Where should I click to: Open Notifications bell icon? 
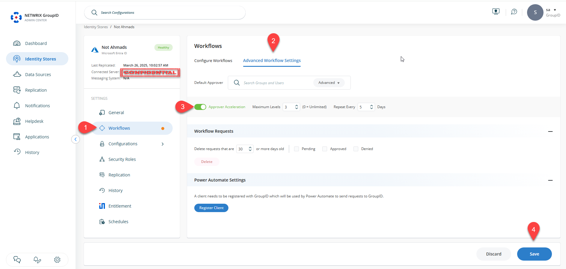coord(17,105)
